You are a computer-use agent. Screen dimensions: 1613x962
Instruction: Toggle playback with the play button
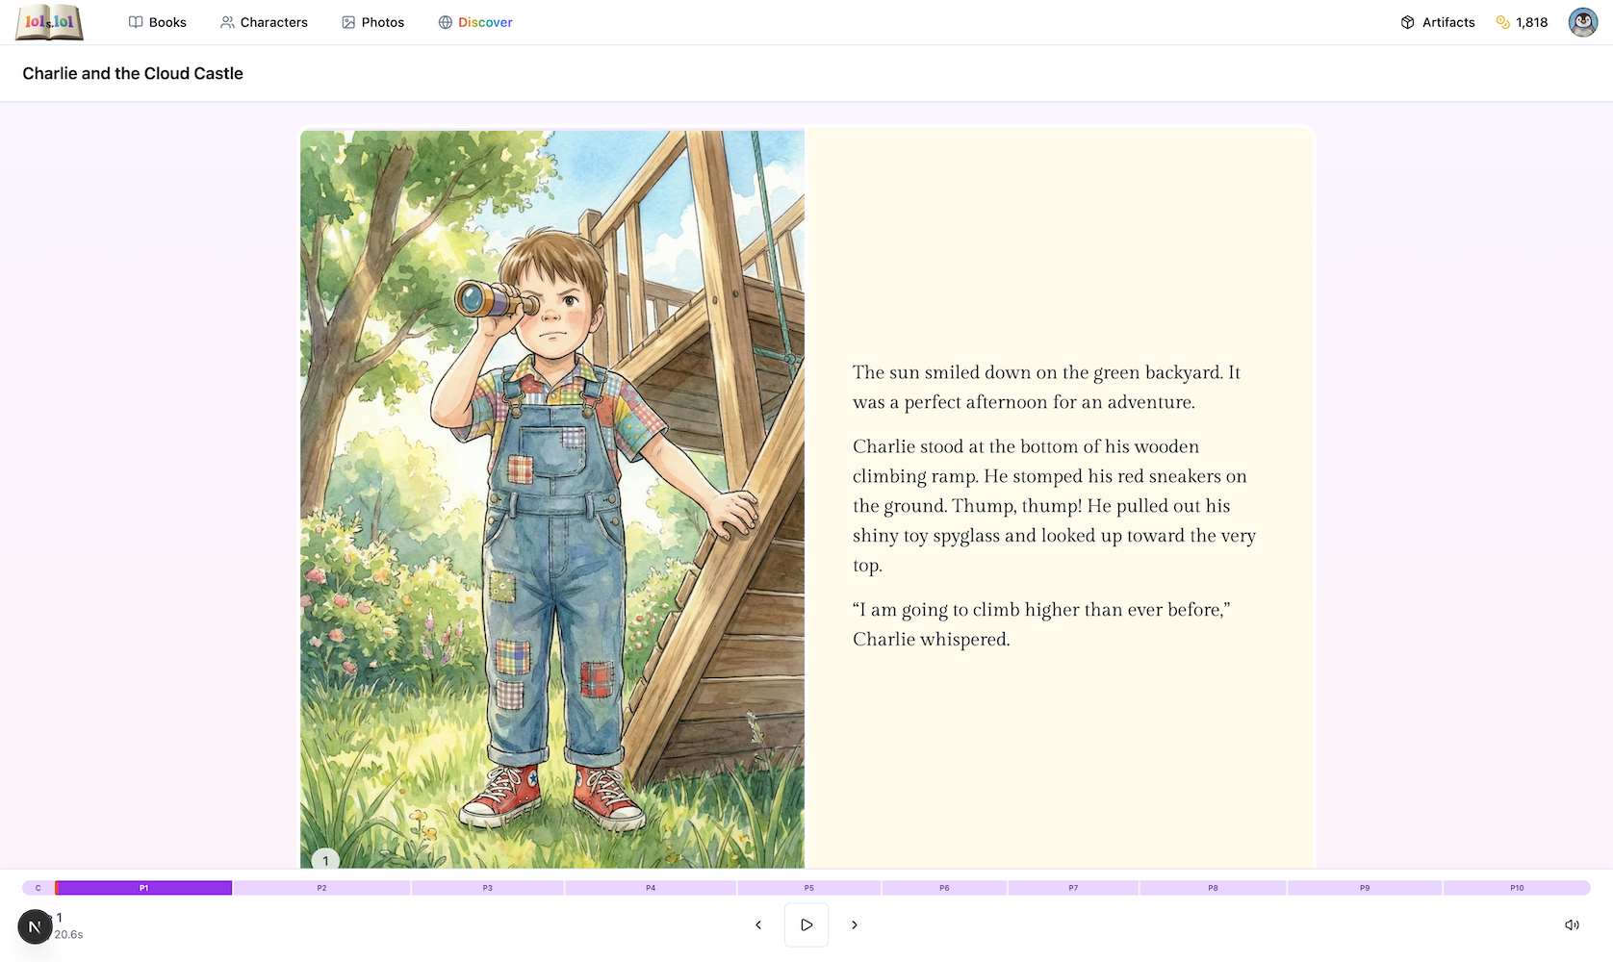(806, 924)
